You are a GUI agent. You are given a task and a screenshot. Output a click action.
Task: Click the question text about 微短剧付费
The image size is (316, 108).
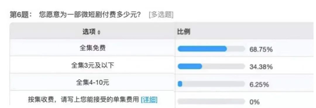[90, 15]
